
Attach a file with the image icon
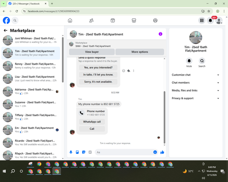(x=77, y=152)
